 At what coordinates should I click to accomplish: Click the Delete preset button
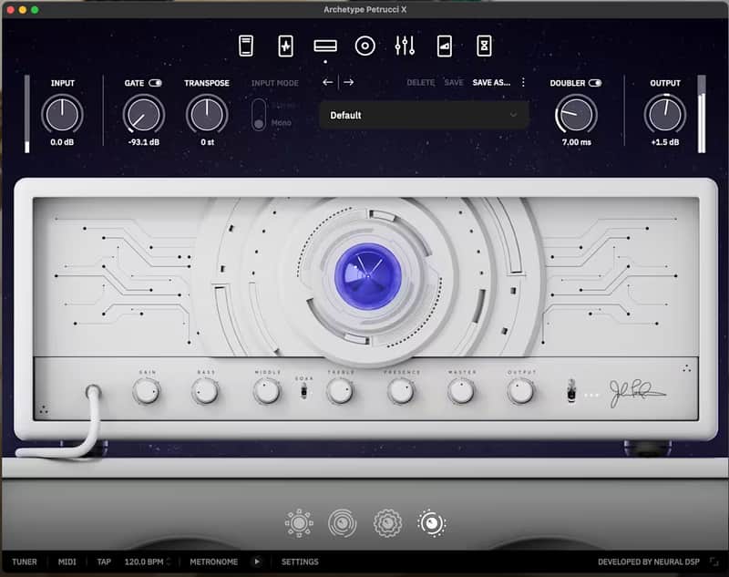[421, 82]
